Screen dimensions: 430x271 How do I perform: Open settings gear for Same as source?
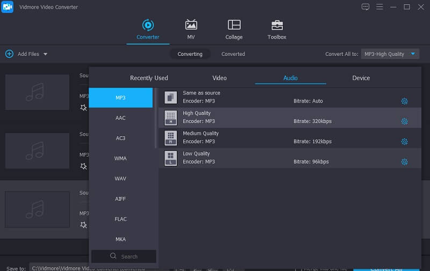coord(404,101)
